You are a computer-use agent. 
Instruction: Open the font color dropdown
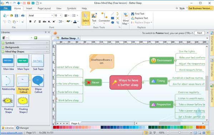pos(76,21)
